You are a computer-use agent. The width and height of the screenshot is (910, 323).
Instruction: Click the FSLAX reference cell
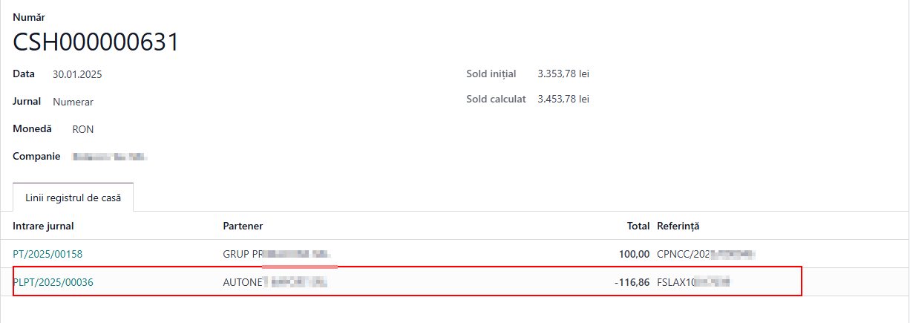coord(693,282)
